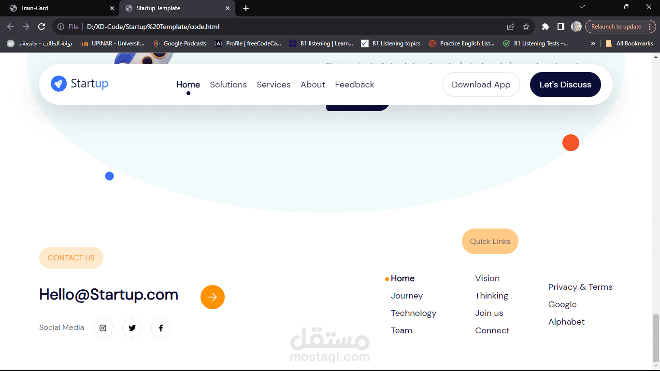Screen dimensions: 660x371
Task: Click the Let's Discuss button
Action: (x=565, y=85)
